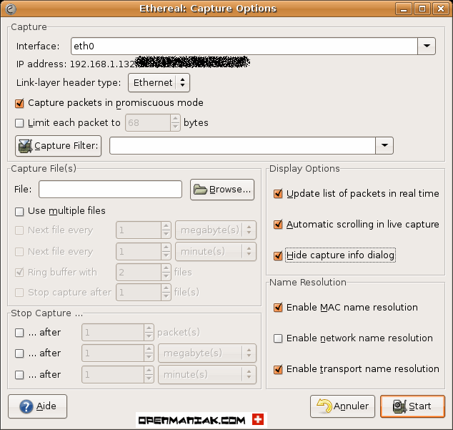Click the packet size limit spinner showing 68
Viewport: 453px width, 430px height.
tap(153, 123)
